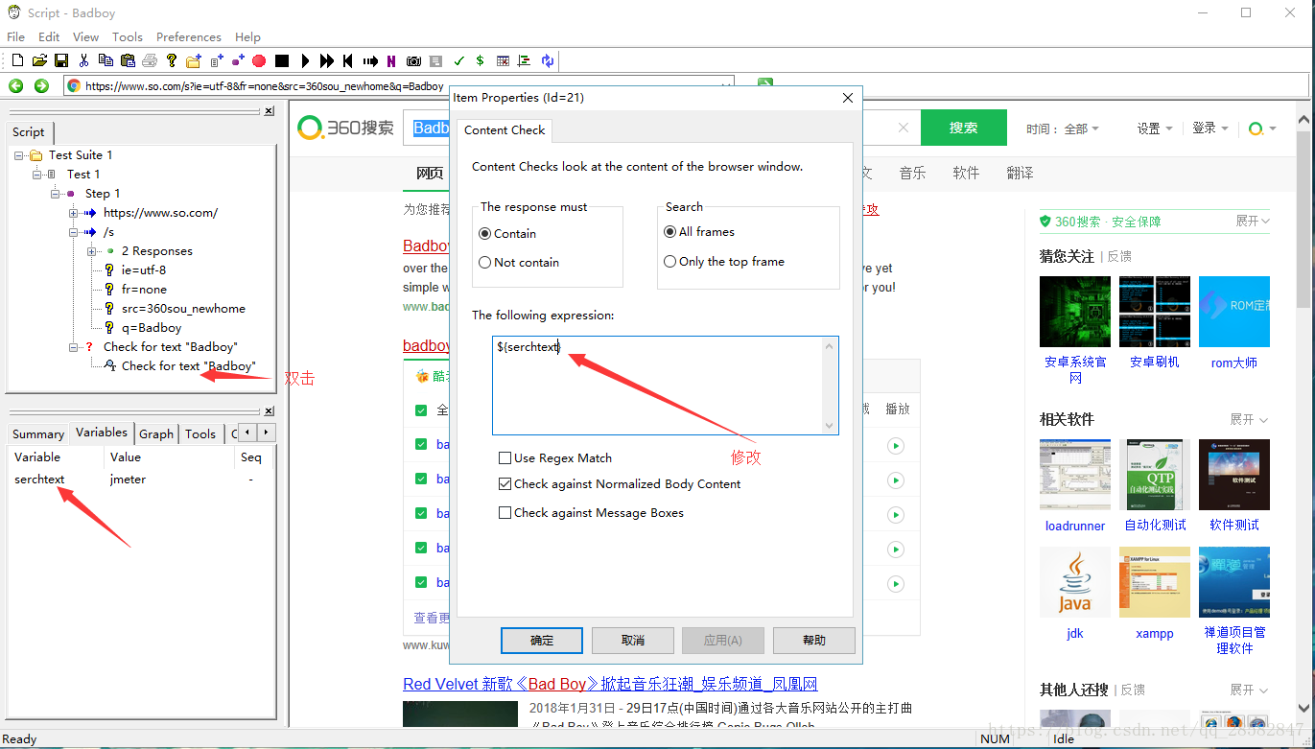The width and height of the screenshot is (1315, 749).
Task: Click the green 搜索 search button
Action: click(x=964, y=128)
